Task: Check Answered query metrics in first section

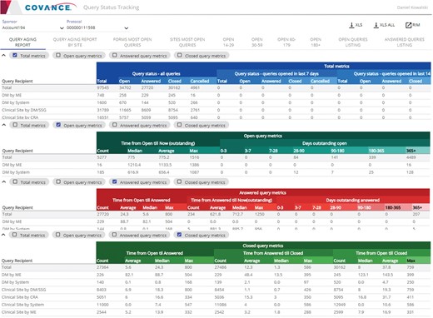Action: [114, 55]
